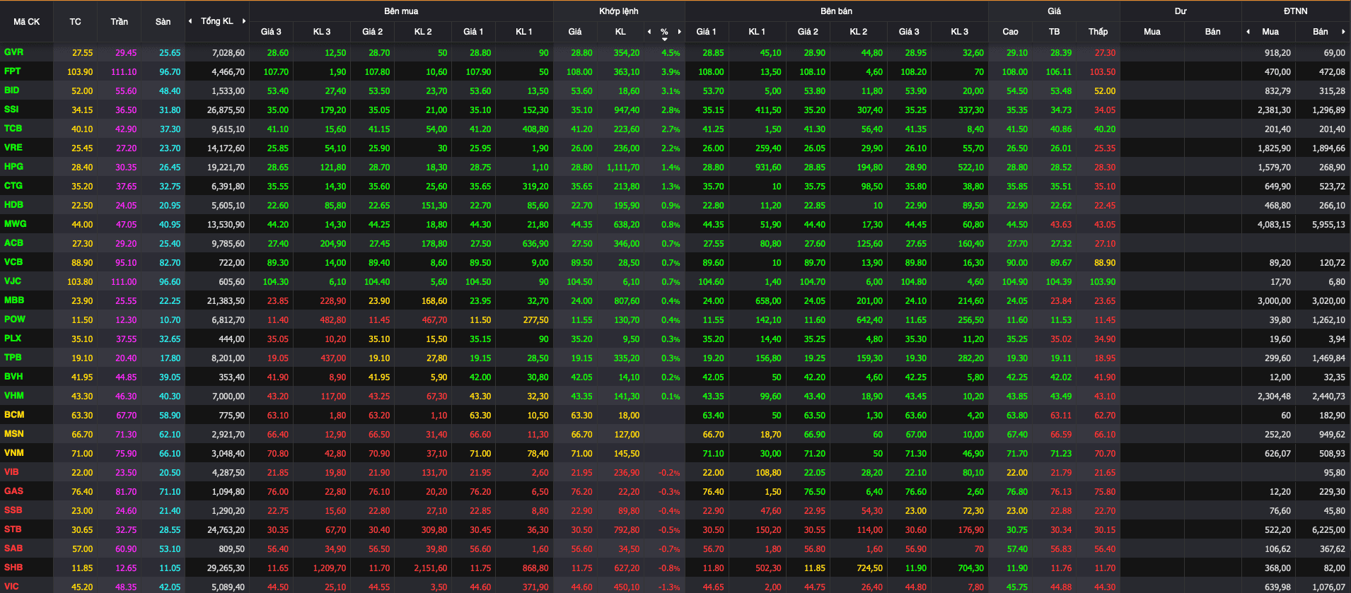
Task: Click the Bán header under Dư
Action: pyautogui.click(x=1212, y=32)
